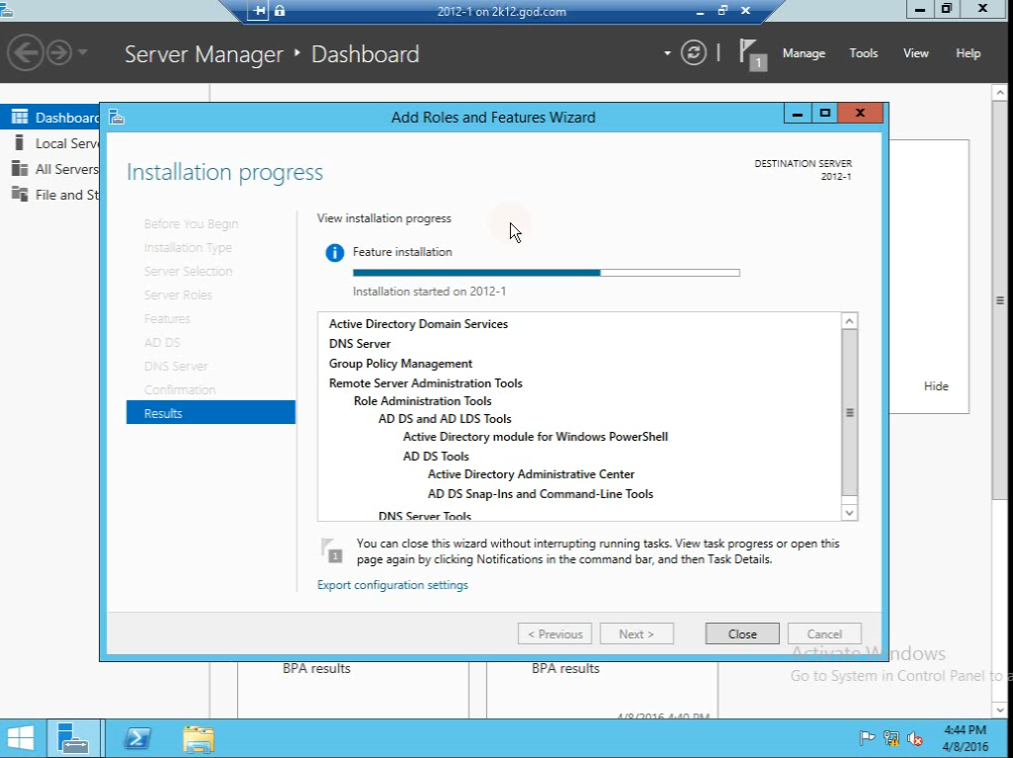Select AD DS Tools entry
1013x758 pixels.
436,457
